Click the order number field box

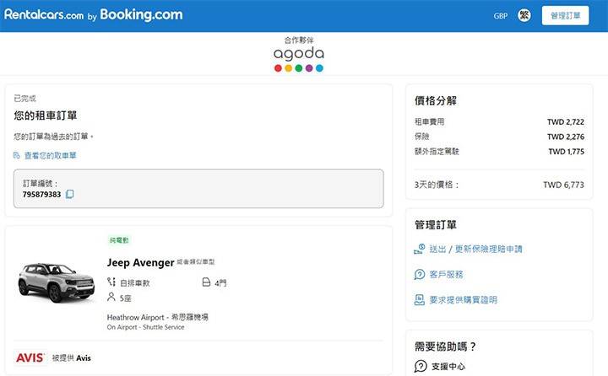[x=198, y=189]
